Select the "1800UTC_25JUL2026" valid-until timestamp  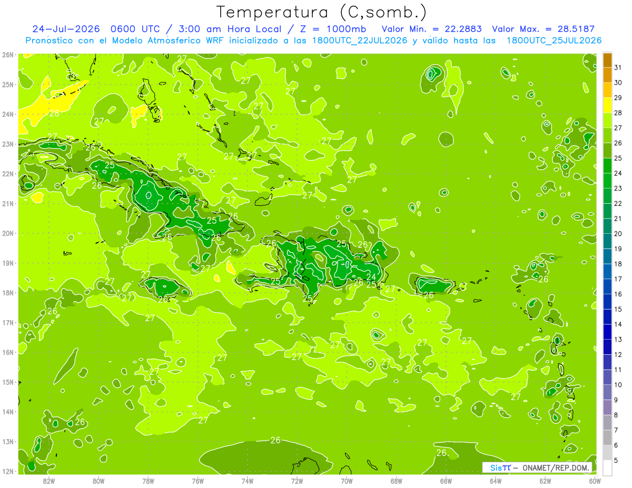(x=554, y=40)
